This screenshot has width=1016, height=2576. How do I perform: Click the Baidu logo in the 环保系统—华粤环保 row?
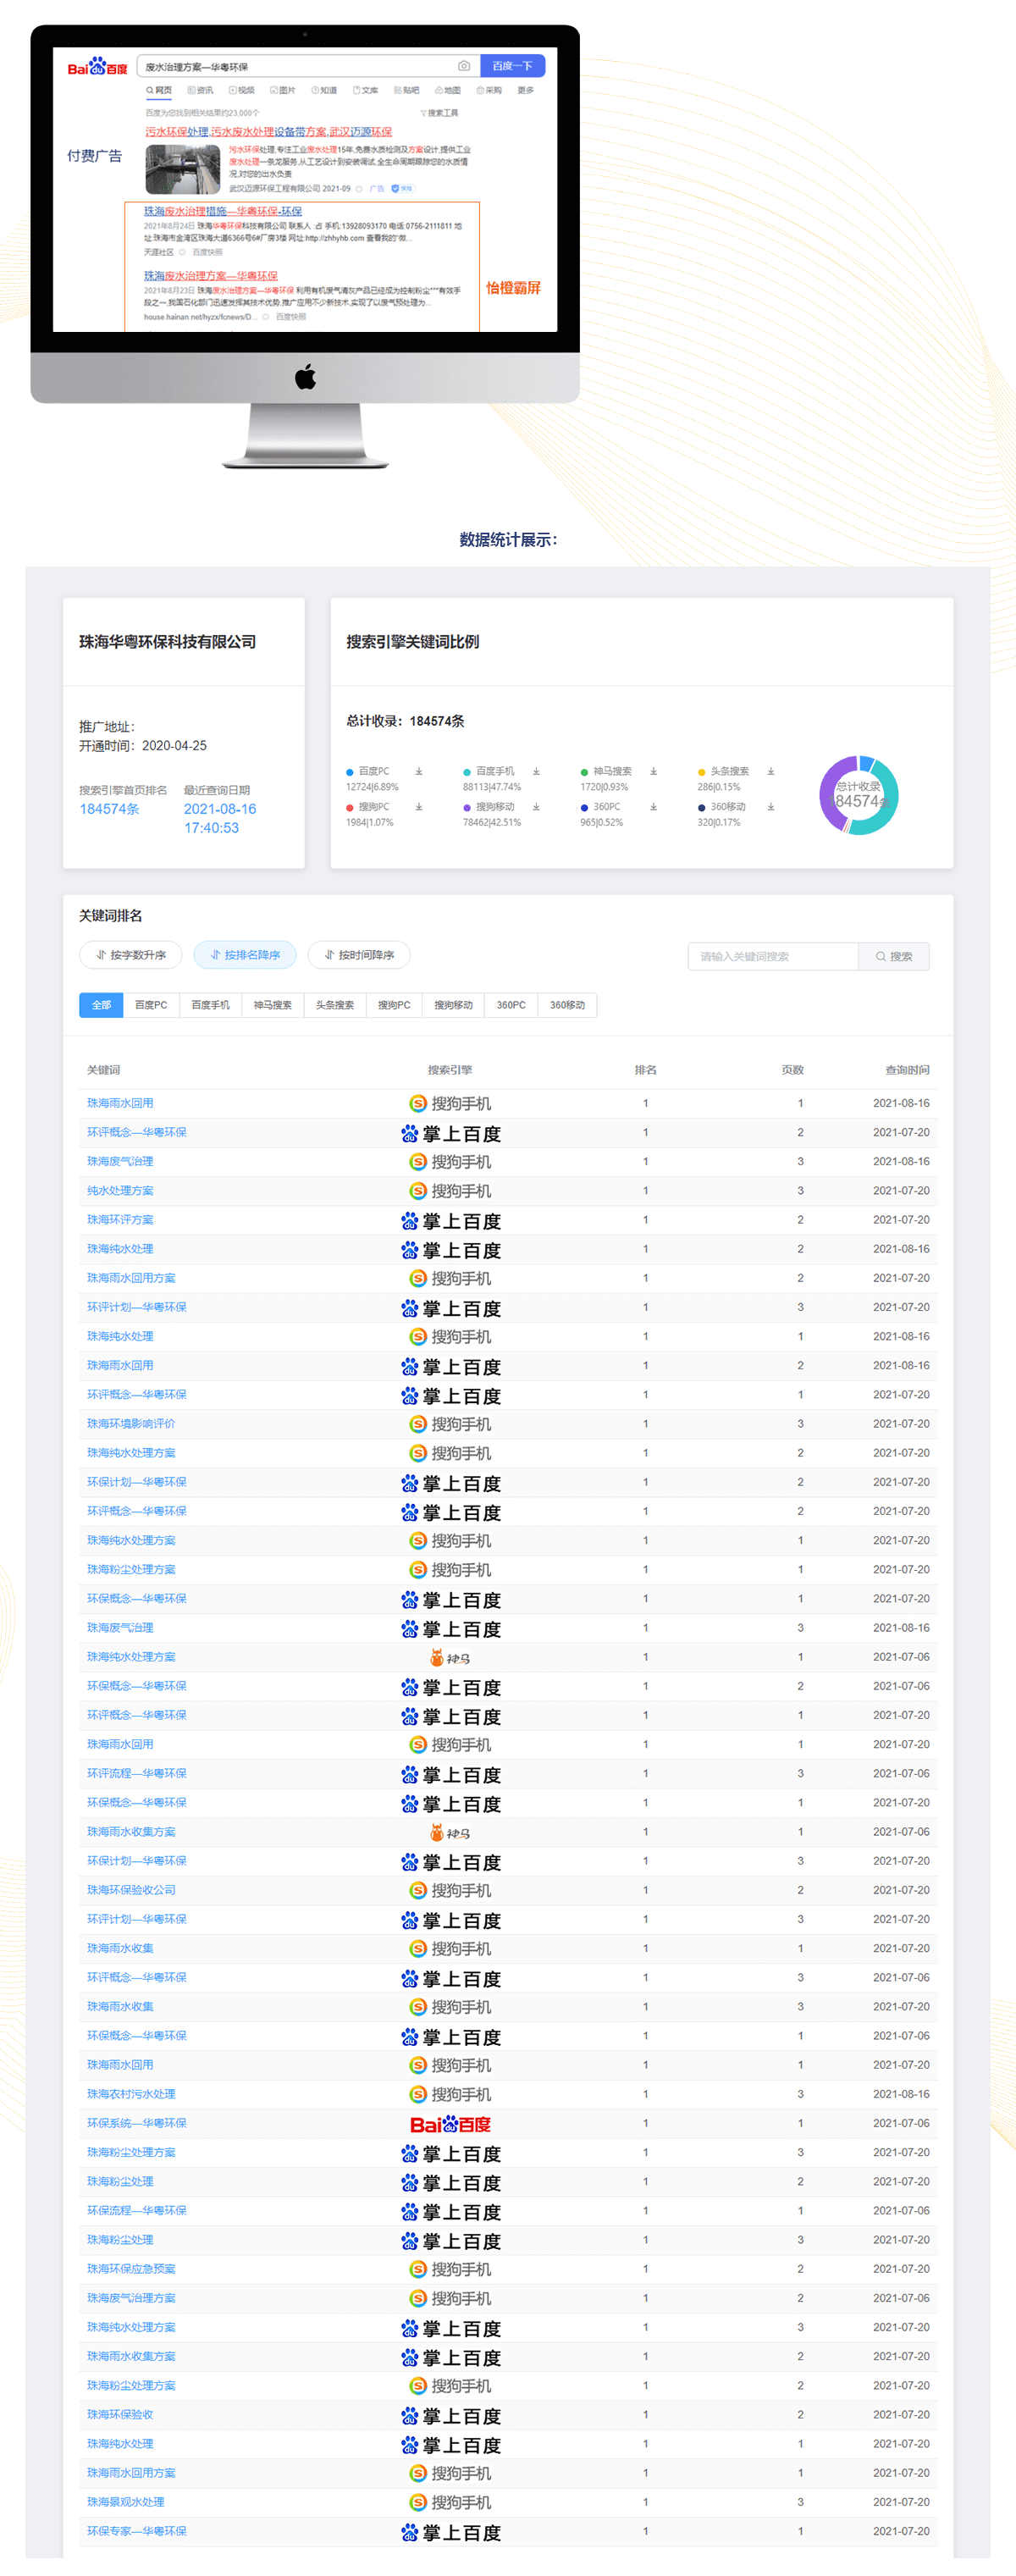pyautogui.click(x=450, y=2124)
